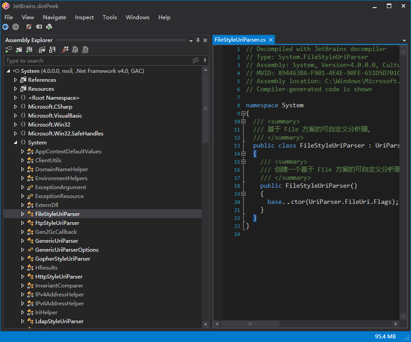Close the Assembly Explorer panel
Viewport: 411px width, 342px height.
(205, 40)
